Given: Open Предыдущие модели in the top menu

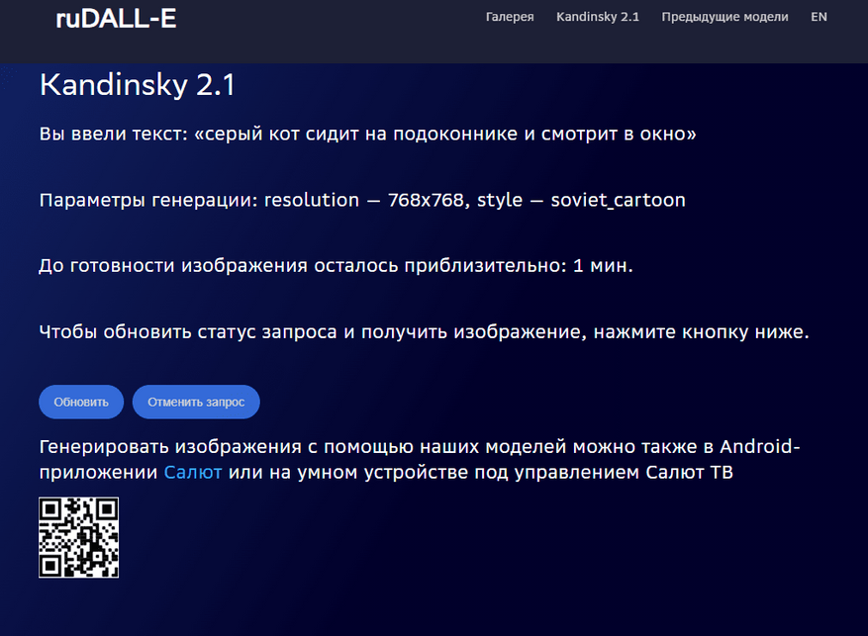Looking at the screenshot, I should tap(724, 17).
